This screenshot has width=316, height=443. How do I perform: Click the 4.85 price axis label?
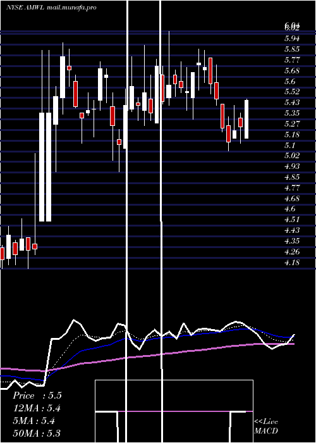pyautogui.click(x=292, y=177)
